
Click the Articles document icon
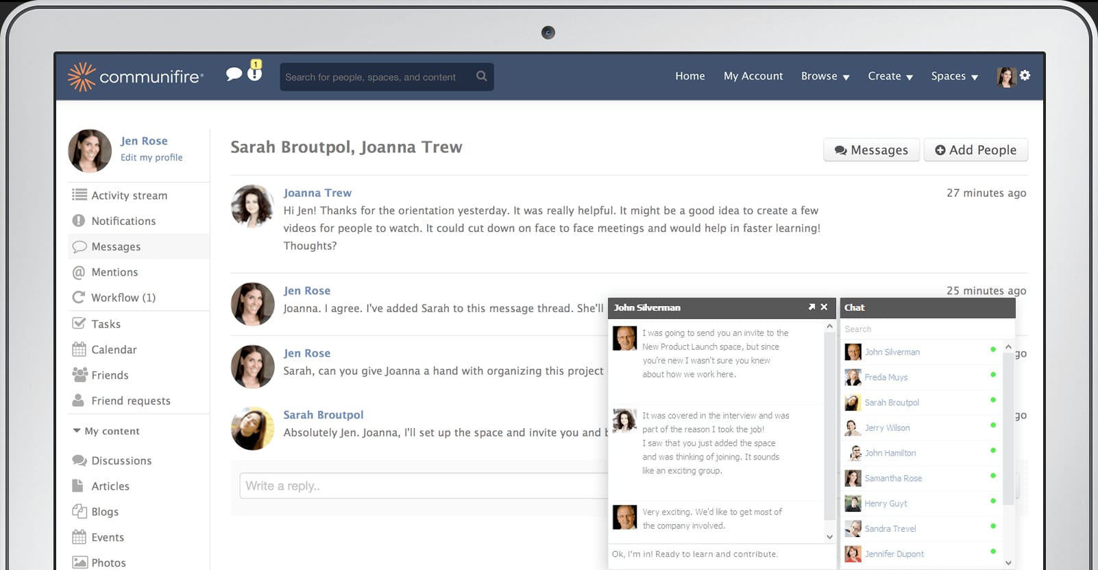point(77,486)
